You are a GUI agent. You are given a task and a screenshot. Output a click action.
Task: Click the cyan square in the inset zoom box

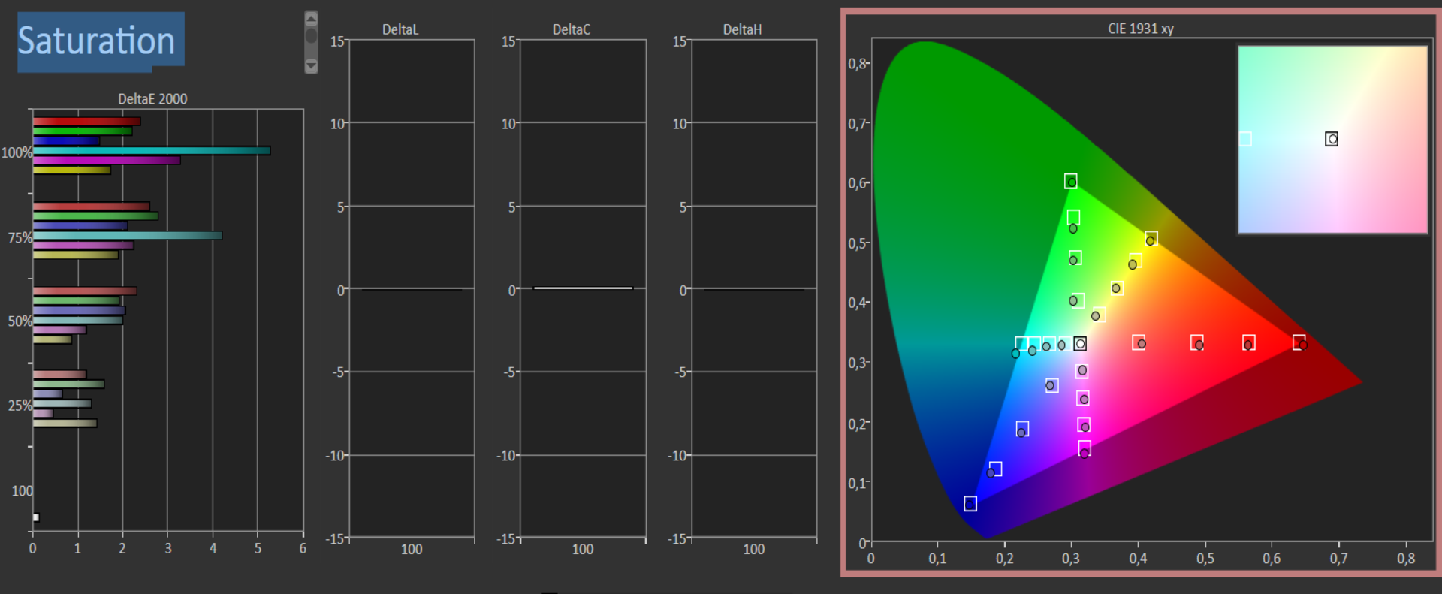tap(1245, 139)
